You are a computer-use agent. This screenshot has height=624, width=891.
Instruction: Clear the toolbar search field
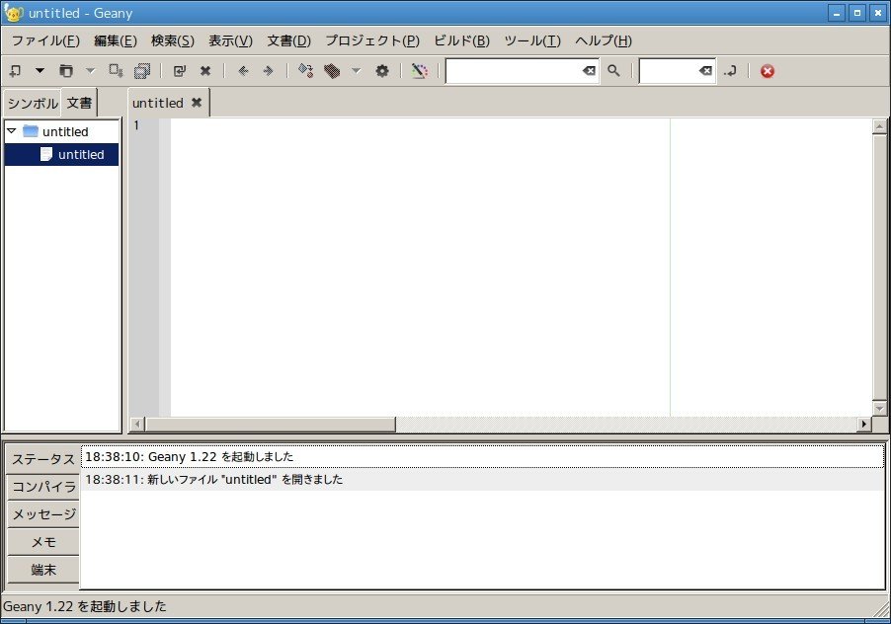click(590, 71)
